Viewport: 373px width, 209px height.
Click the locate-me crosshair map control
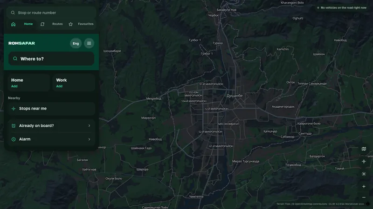tap(364, 161)
